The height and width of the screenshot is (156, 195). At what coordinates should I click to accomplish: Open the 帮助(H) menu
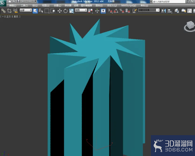pyautogui.click(x=144, y=6)
